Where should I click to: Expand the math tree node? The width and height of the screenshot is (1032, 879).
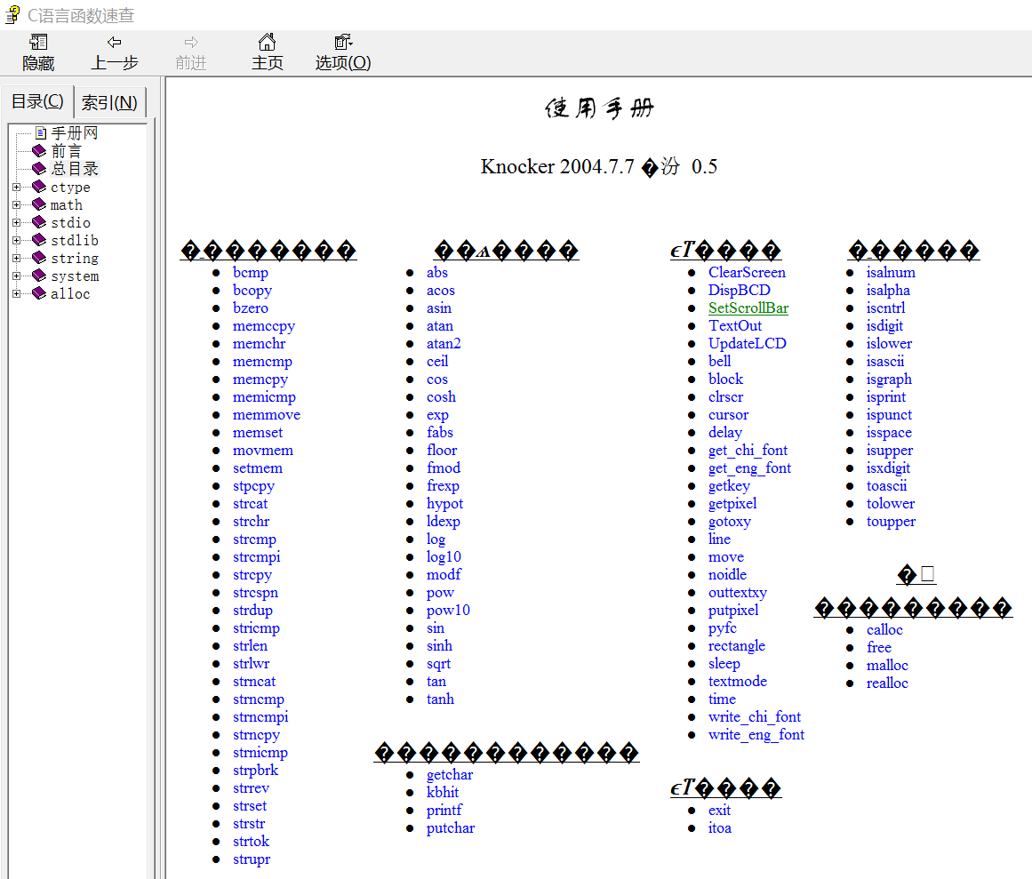pyautogui.click(x=17, y=204)
